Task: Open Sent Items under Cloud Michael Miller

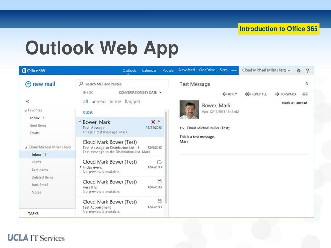Action: [x=40, y=170]
